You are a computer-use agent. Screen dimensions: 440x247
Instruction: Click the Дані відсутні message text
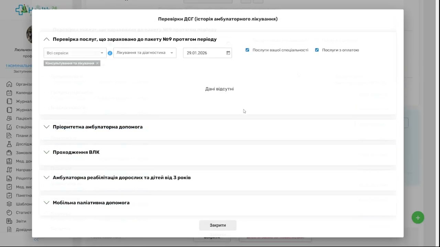point(219,89)
